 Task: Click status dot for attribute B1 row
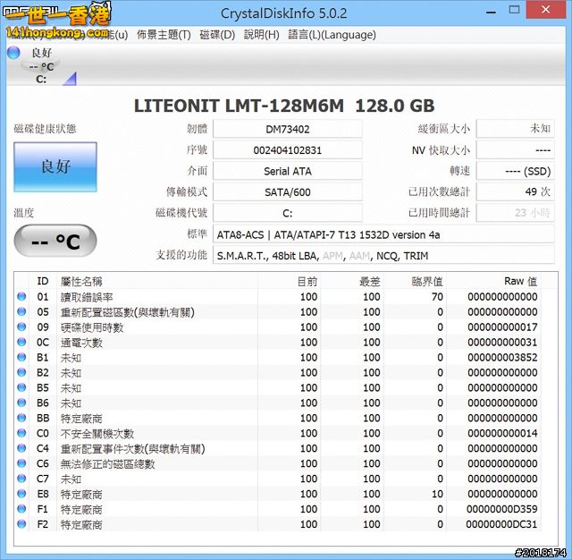(21, 357)
